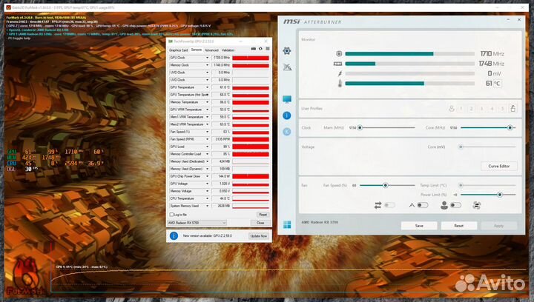
Task: Click the voltage lightning icon in Monitor
Action: (x=340, y=73)
